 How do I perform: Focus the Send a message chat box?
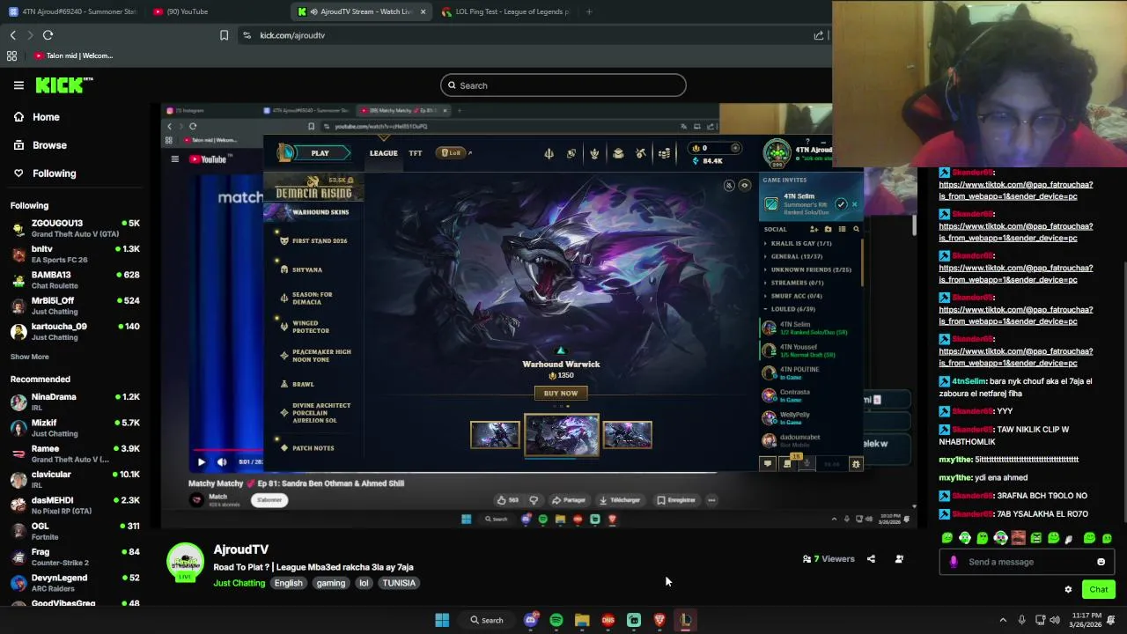tap(1028, 562)
